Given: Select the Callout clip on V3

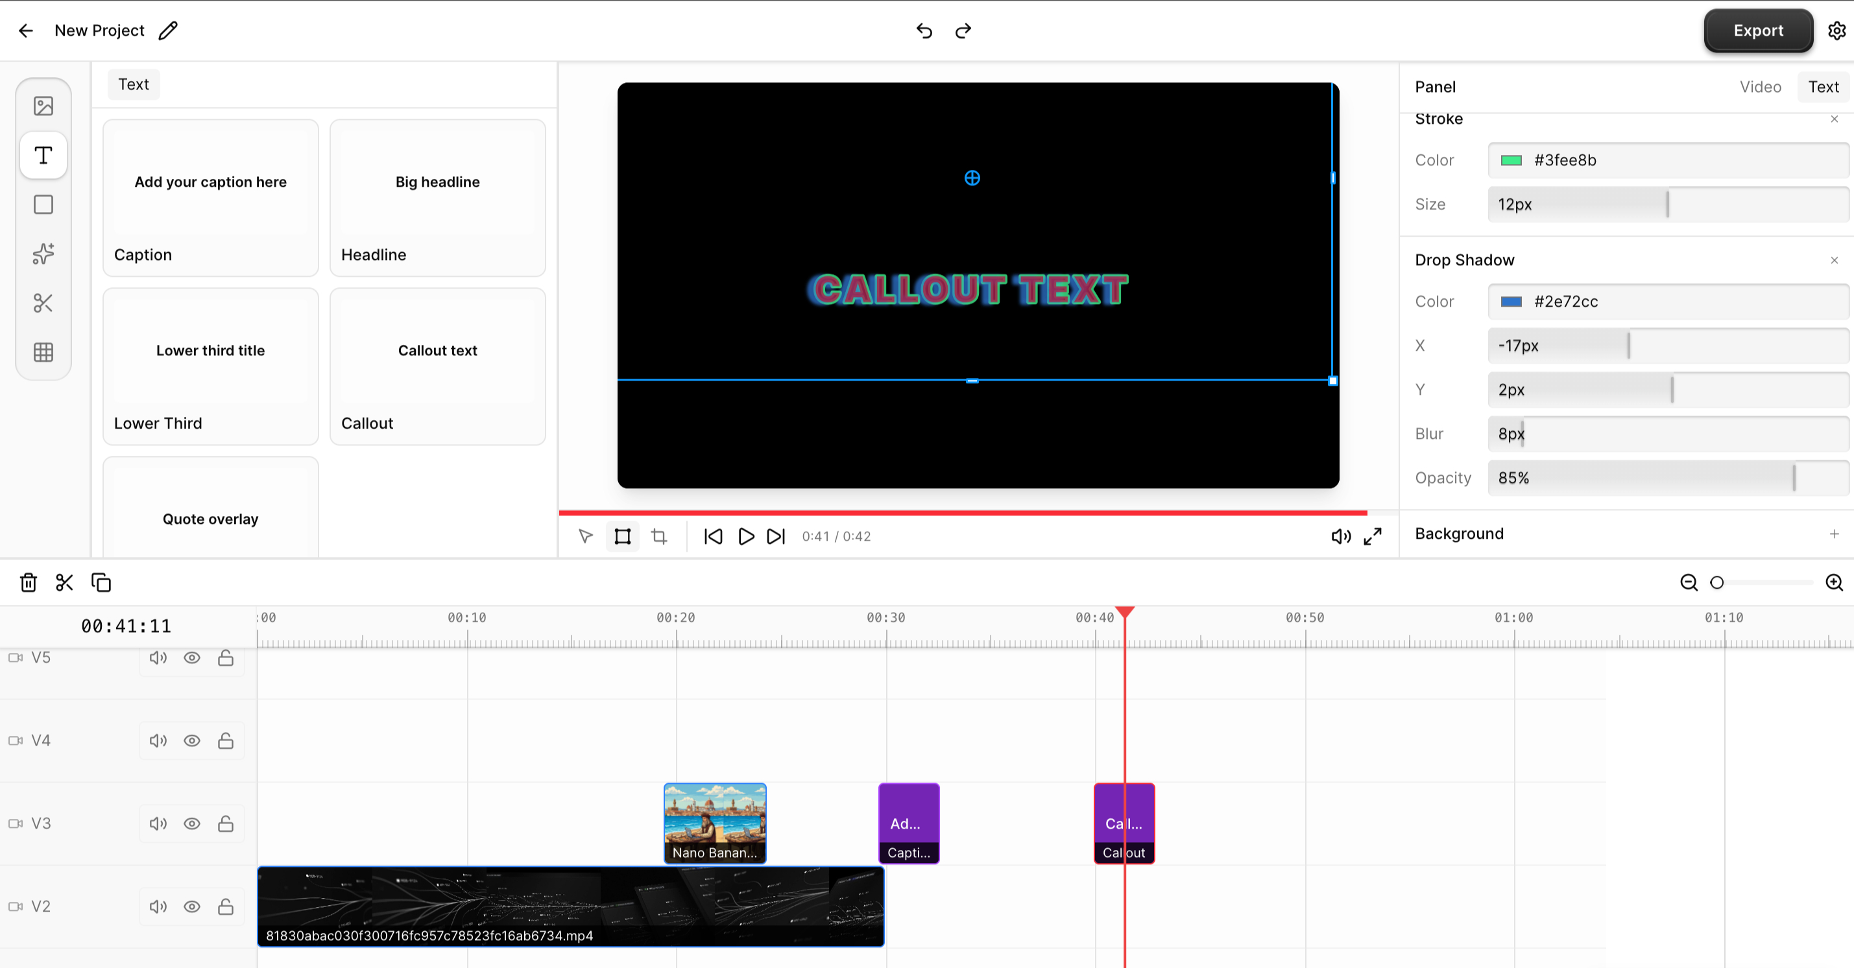Looking at the screenshot, I should [x=1124, y=823].
